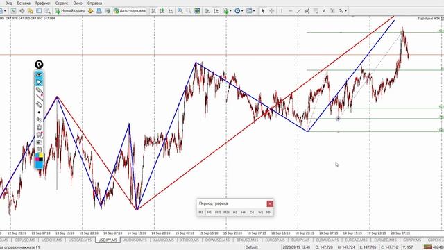Select the equidistant channel tool
Screen dimensions: 444x250
click(307, 11)
